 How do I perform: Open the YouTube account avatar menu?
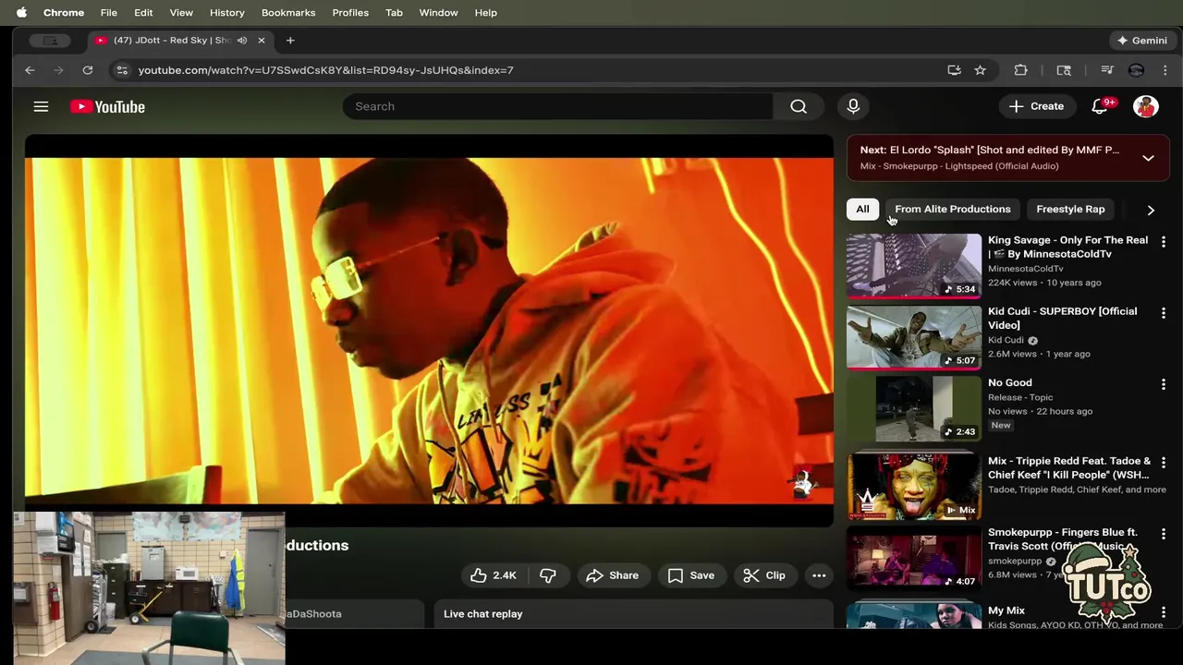pyautogui.click(x=1146, y=106)
